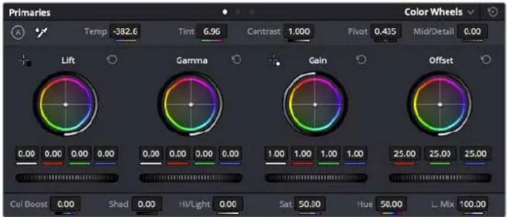Click the Mid/Detail value field 0.00
This screenshot has height=217, width=507.
[x=472, y=32]
